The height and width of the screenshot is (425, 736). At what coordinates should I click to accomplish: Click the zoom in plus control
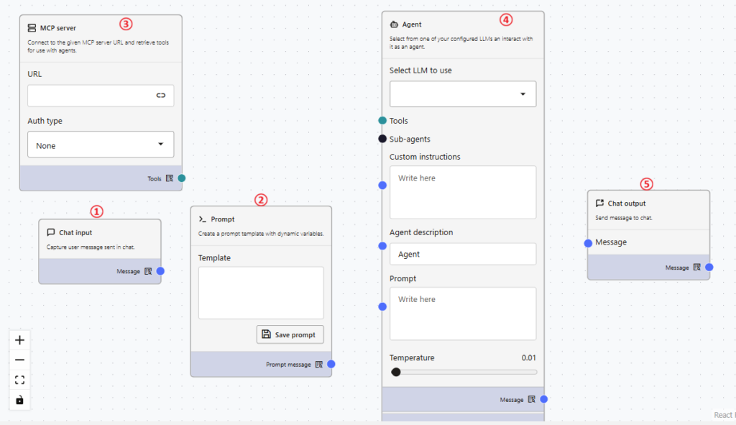pos(19,340)
